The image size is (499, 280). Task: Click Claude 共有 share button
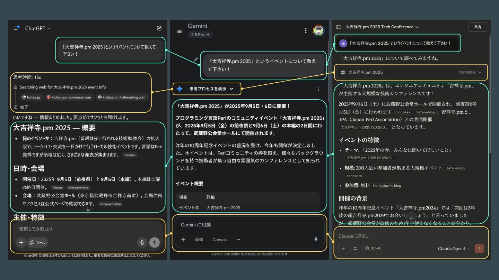(x=478, y=27)
